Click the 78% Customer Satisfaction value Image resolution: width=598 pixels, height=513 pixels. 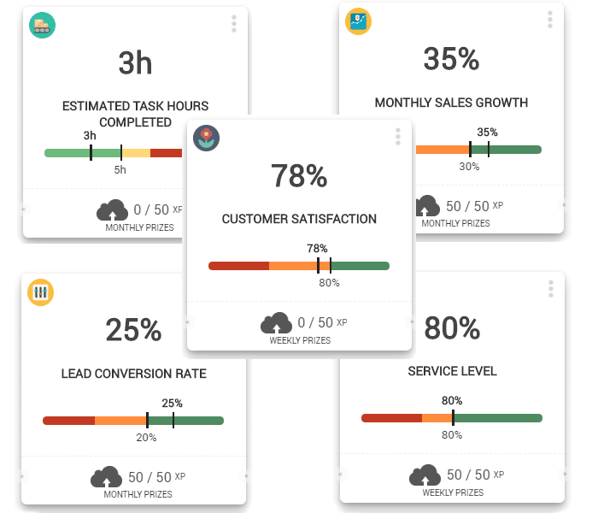(298, 176)
